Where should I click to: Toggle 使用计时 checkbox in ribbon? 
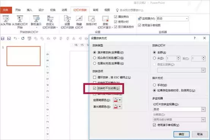[115, 22]
